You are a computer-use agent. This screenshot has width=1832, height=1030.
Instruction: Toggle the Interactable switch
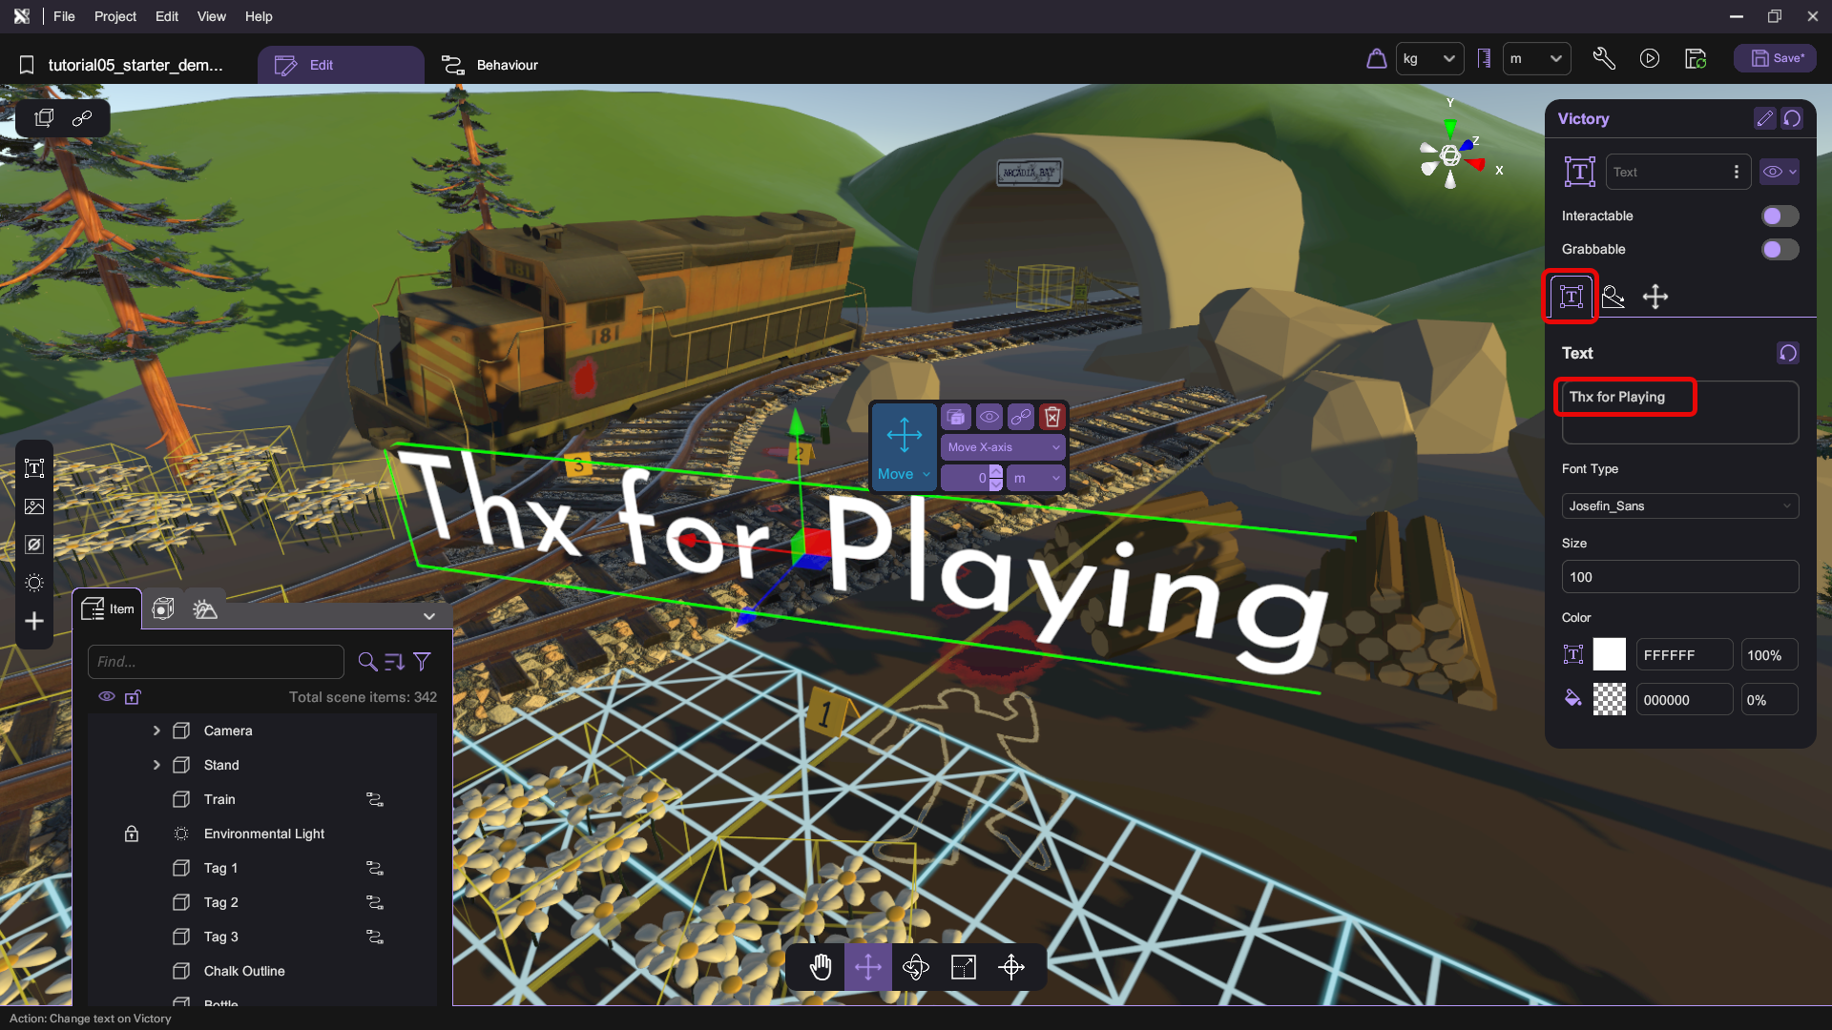pos(1780,216)
